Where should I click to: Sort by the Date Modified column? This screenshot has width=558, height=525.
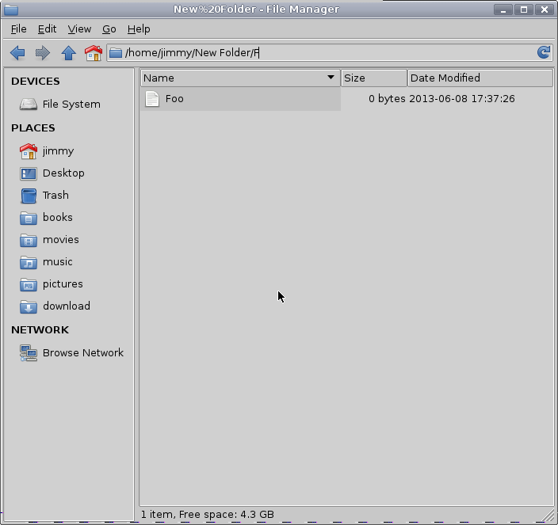pyautogui.click(x=479, y=78)
